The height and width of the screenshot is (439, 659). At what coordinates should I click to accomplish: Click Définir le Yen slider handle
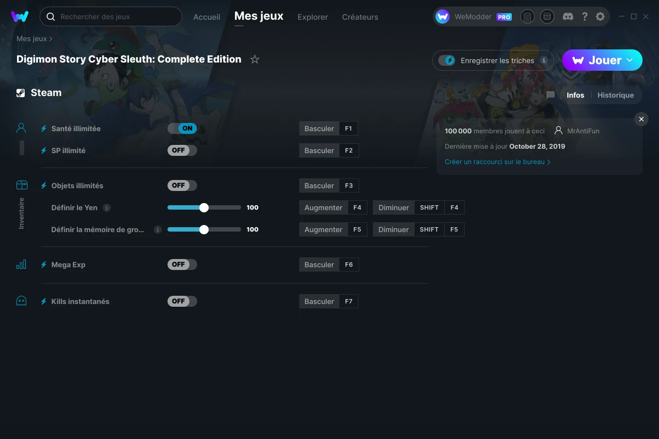204,207
